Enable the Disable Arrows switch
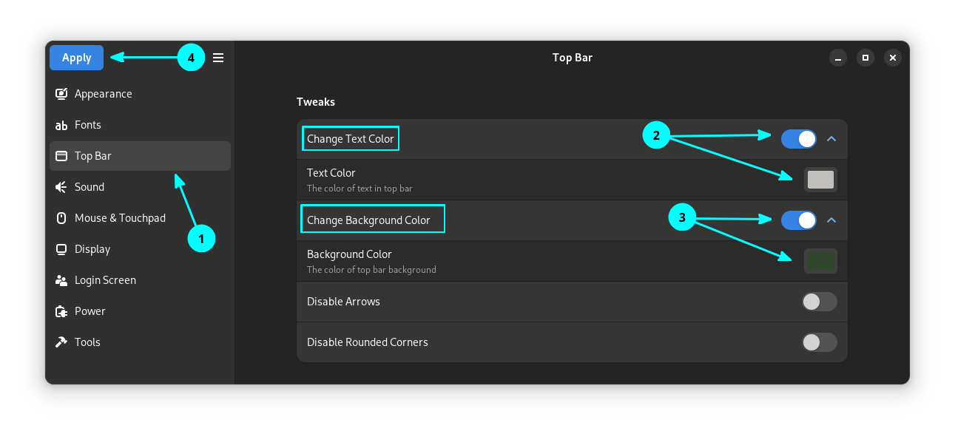This screenshot has width=955, height=434. pos(819,302)
